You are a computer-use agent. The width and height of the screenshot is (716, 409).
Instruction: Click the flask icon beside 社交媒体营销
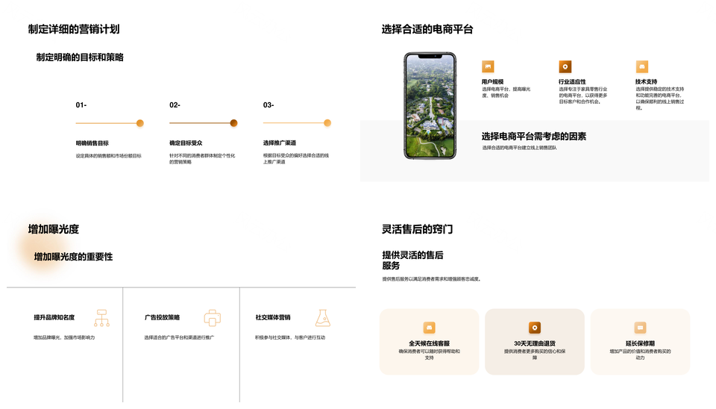pyautogui.click(x=322, y=318)
